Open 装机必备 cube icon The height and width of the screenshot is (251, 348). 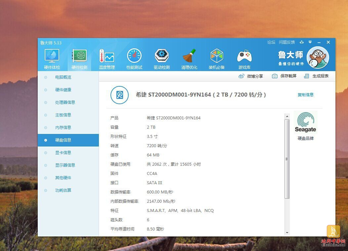(x=217, y=56)
